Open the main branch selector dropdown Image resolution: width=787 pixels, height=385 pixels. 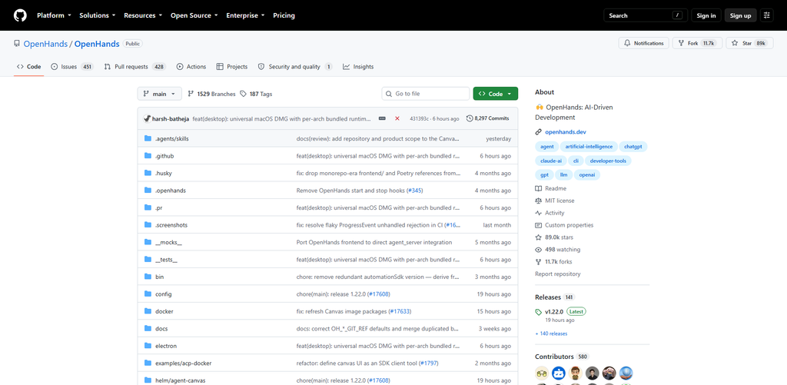point(160,94)
